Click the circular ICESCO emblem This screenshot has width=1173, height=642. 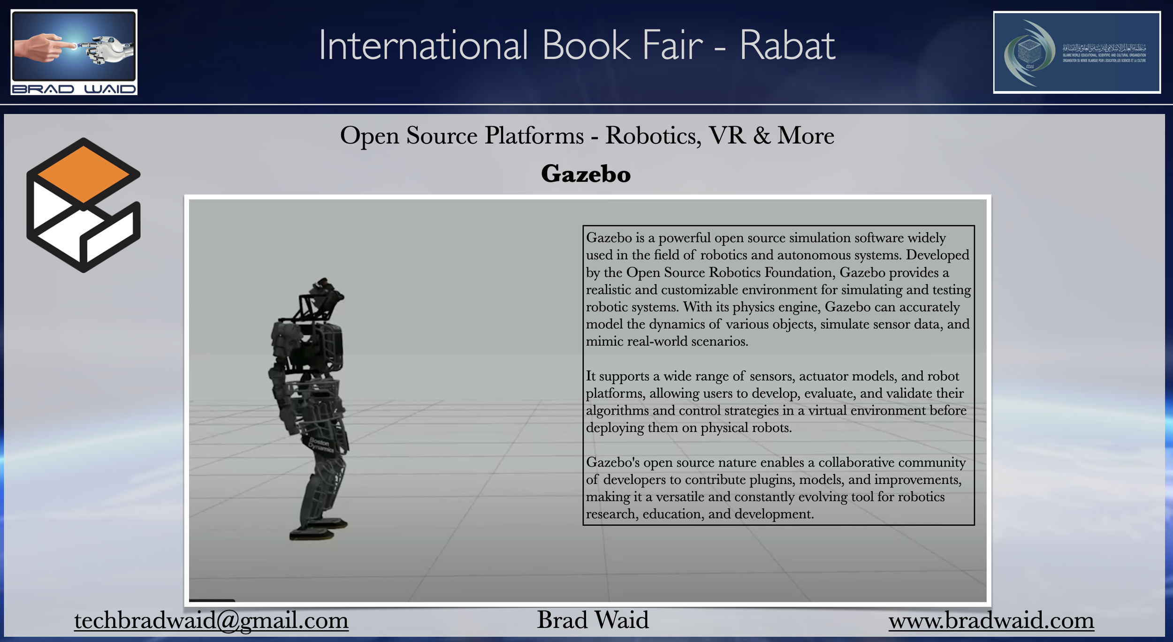point(1029,53)
